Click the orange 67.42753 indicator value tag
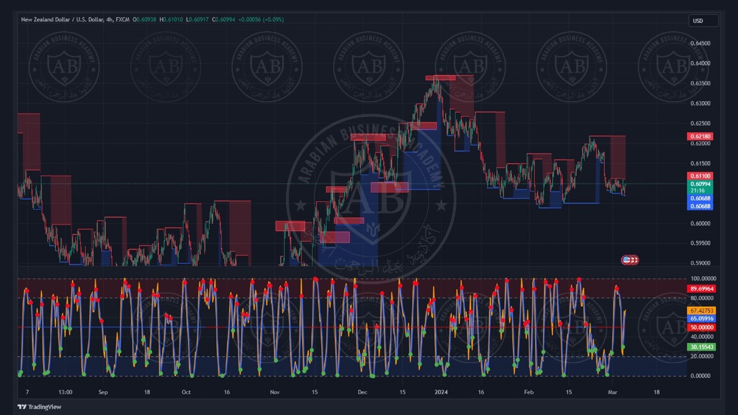 (x=702, y=311)
